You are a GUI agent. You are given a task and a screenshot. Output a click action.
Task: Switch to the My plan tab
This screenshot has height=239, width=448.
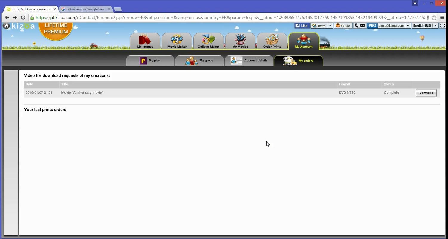pyautogui.click(x=150, y=61)
